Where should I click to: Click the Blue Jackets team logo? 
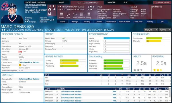click(4, 6)
